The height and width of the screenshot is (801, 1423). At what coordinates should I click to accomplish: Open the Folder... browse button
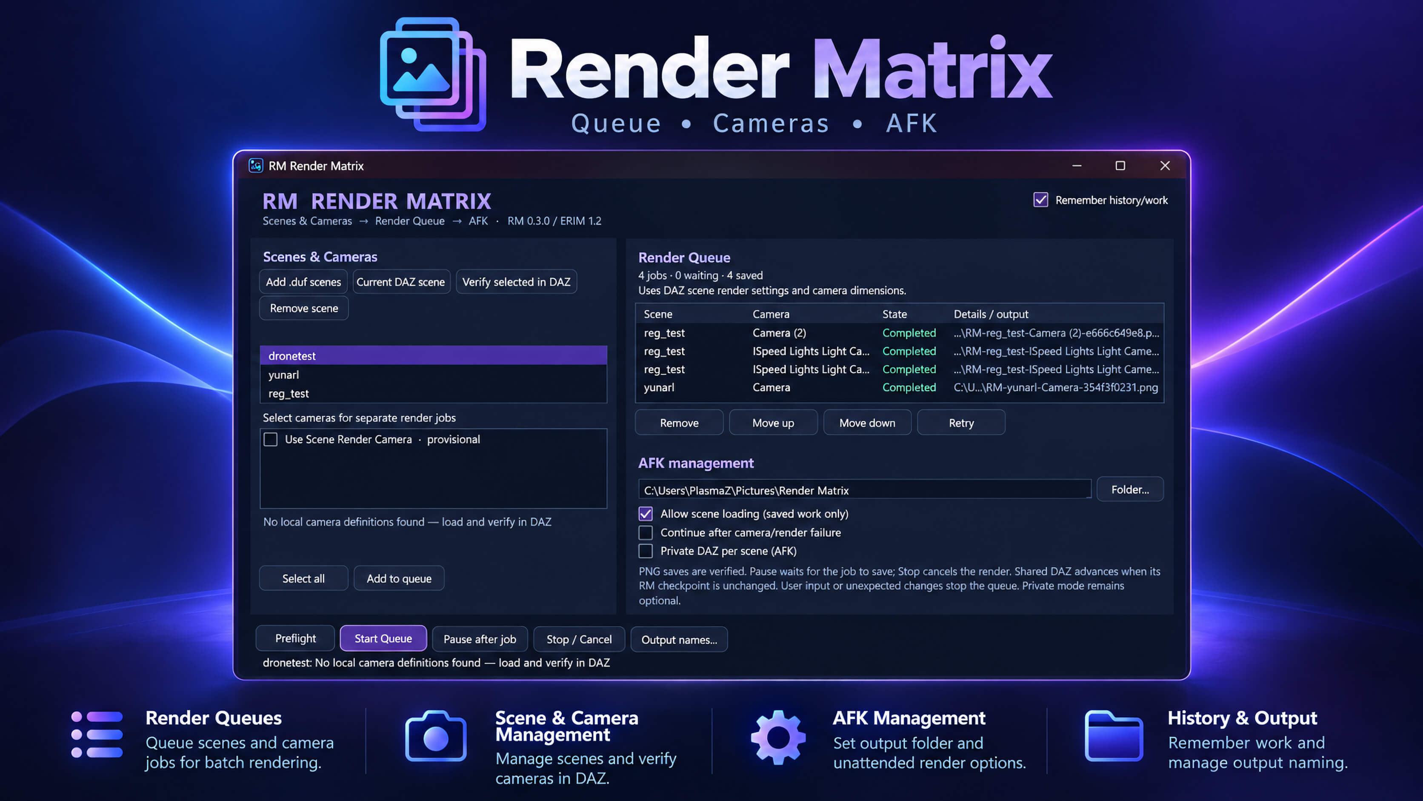click(x=1130, y=489)
